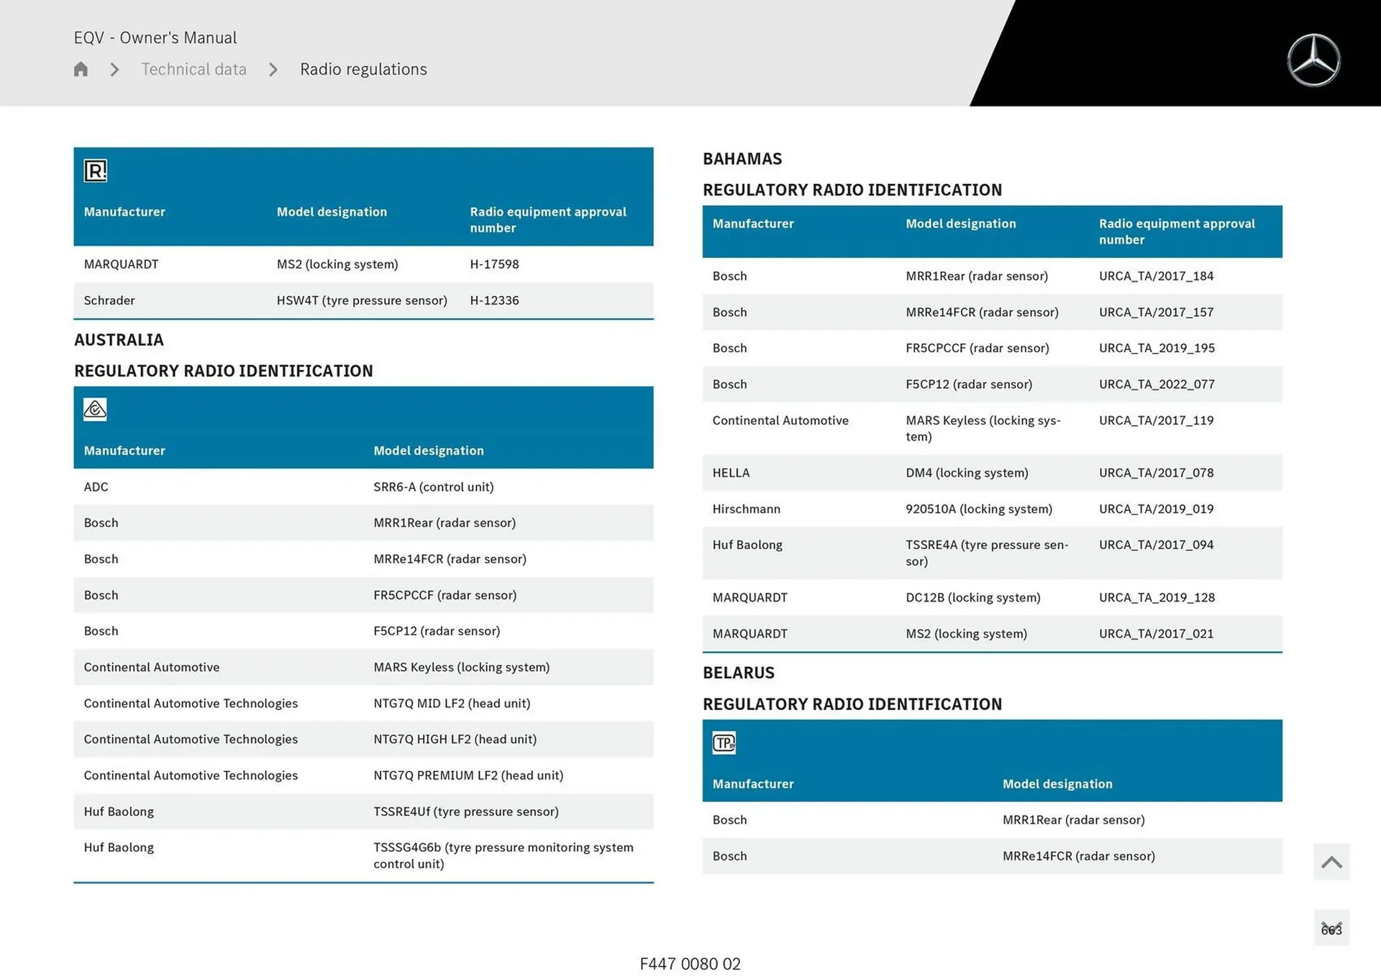This screenshot has height=976, width=1381.
Task: Click the scroll-up chevron button
Action: tap(1331, 862)
